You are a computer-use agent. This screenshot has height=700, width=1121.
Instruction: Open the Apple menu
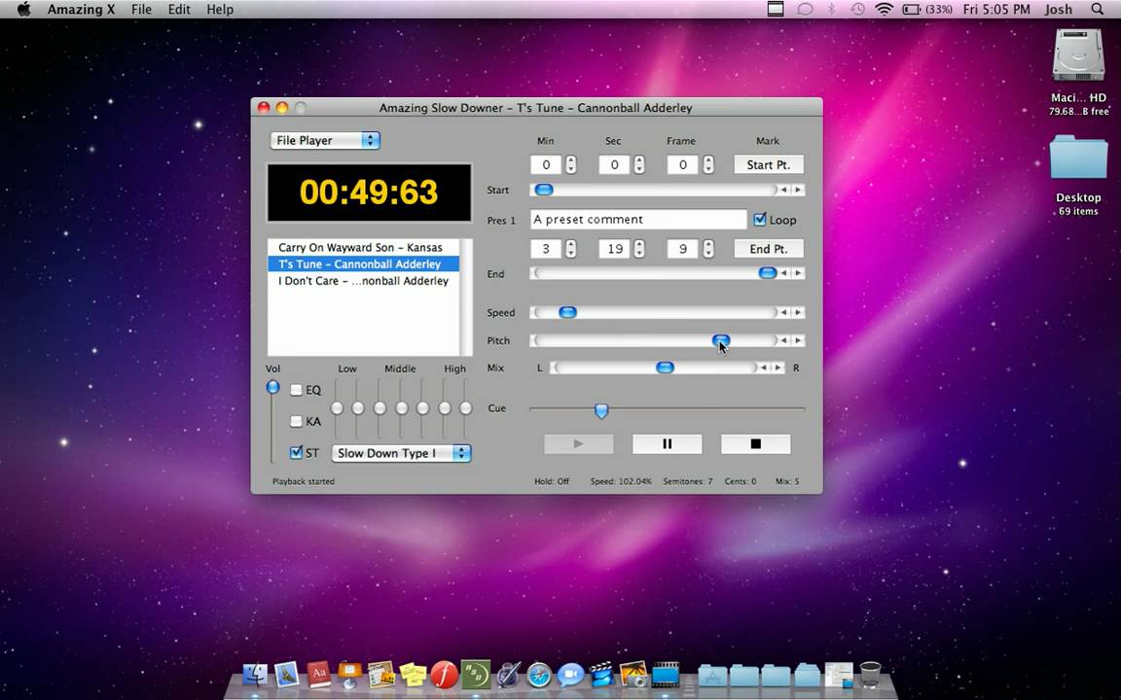click(23, 10)
